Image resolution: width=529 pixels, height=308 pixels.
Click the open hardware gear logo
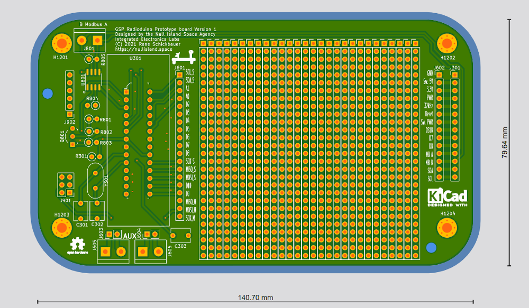coord(78,246)
